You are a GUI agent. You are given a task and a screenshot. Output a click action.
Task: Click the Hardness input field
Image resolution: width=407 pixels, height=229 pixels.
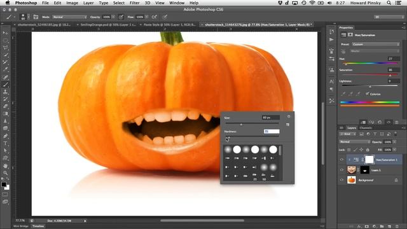pyautogui.click(x=272, y=132)
